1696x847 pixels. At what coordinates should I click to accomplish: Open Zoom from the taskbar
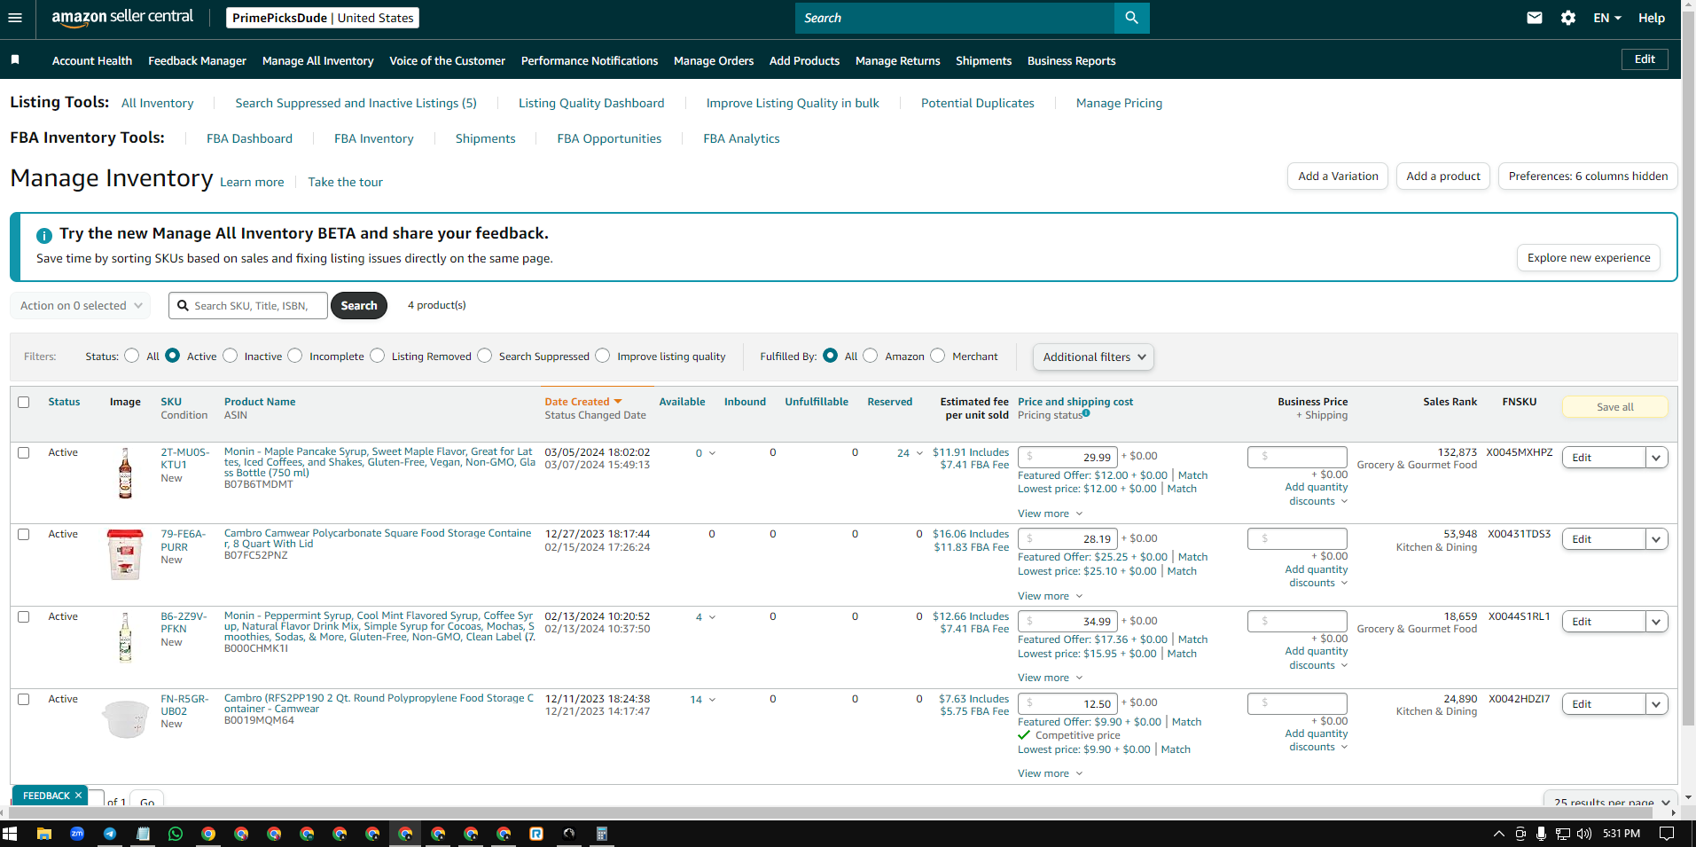77,834
